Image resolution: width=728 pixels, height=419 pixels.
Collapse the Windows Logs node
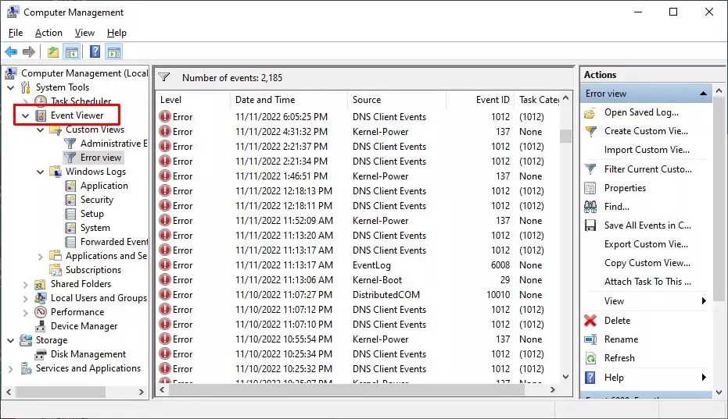[x=41, y=172]
